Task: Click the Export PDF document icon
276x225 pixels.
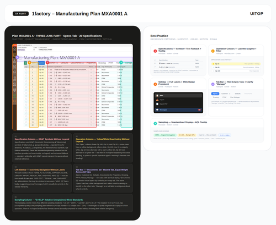Action: click(x=157, y=104)
